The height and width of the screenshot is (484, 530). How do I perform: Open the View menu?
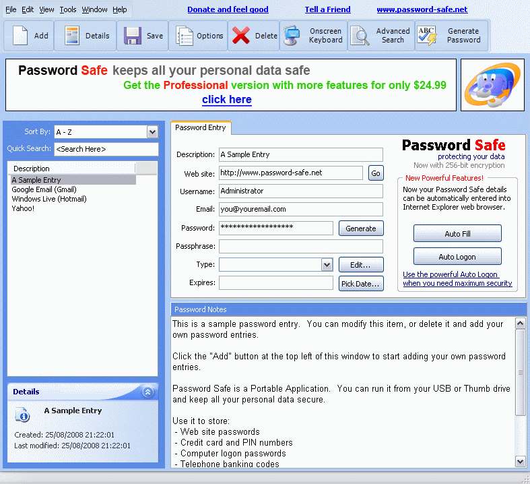click(46, 9)
